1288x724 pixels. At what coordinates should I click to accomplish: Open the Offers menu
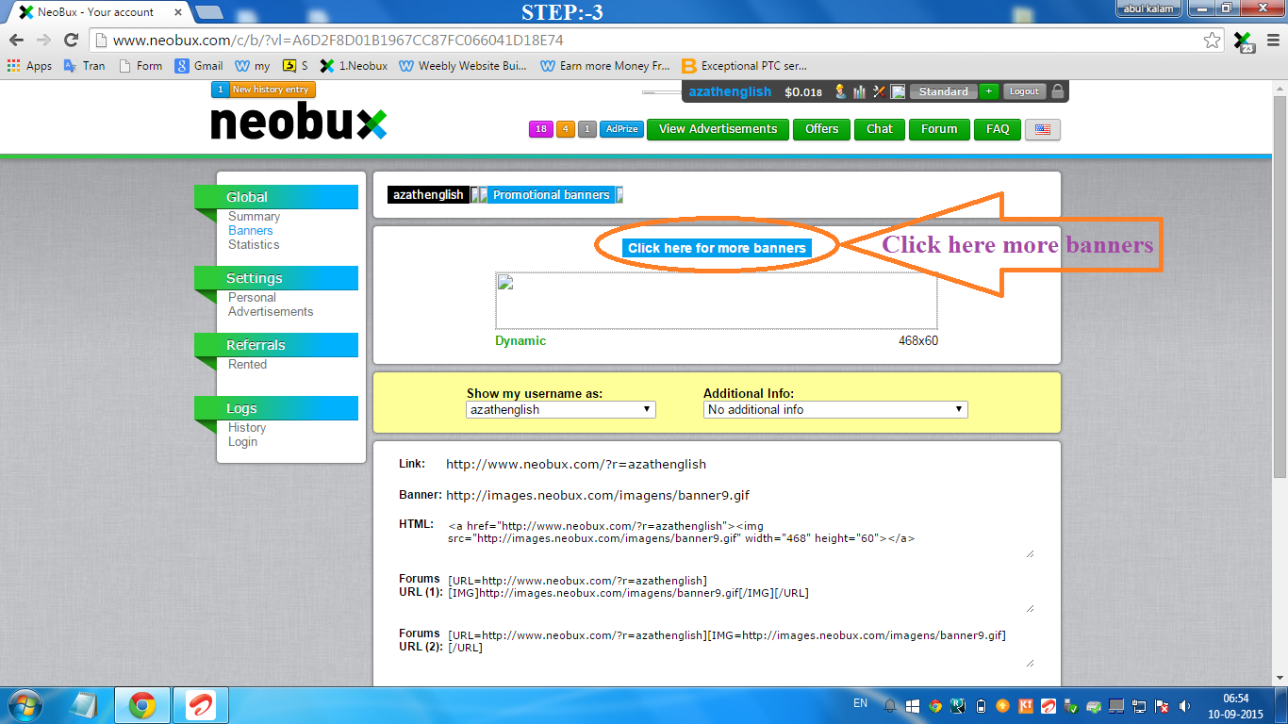coord(821,129)
